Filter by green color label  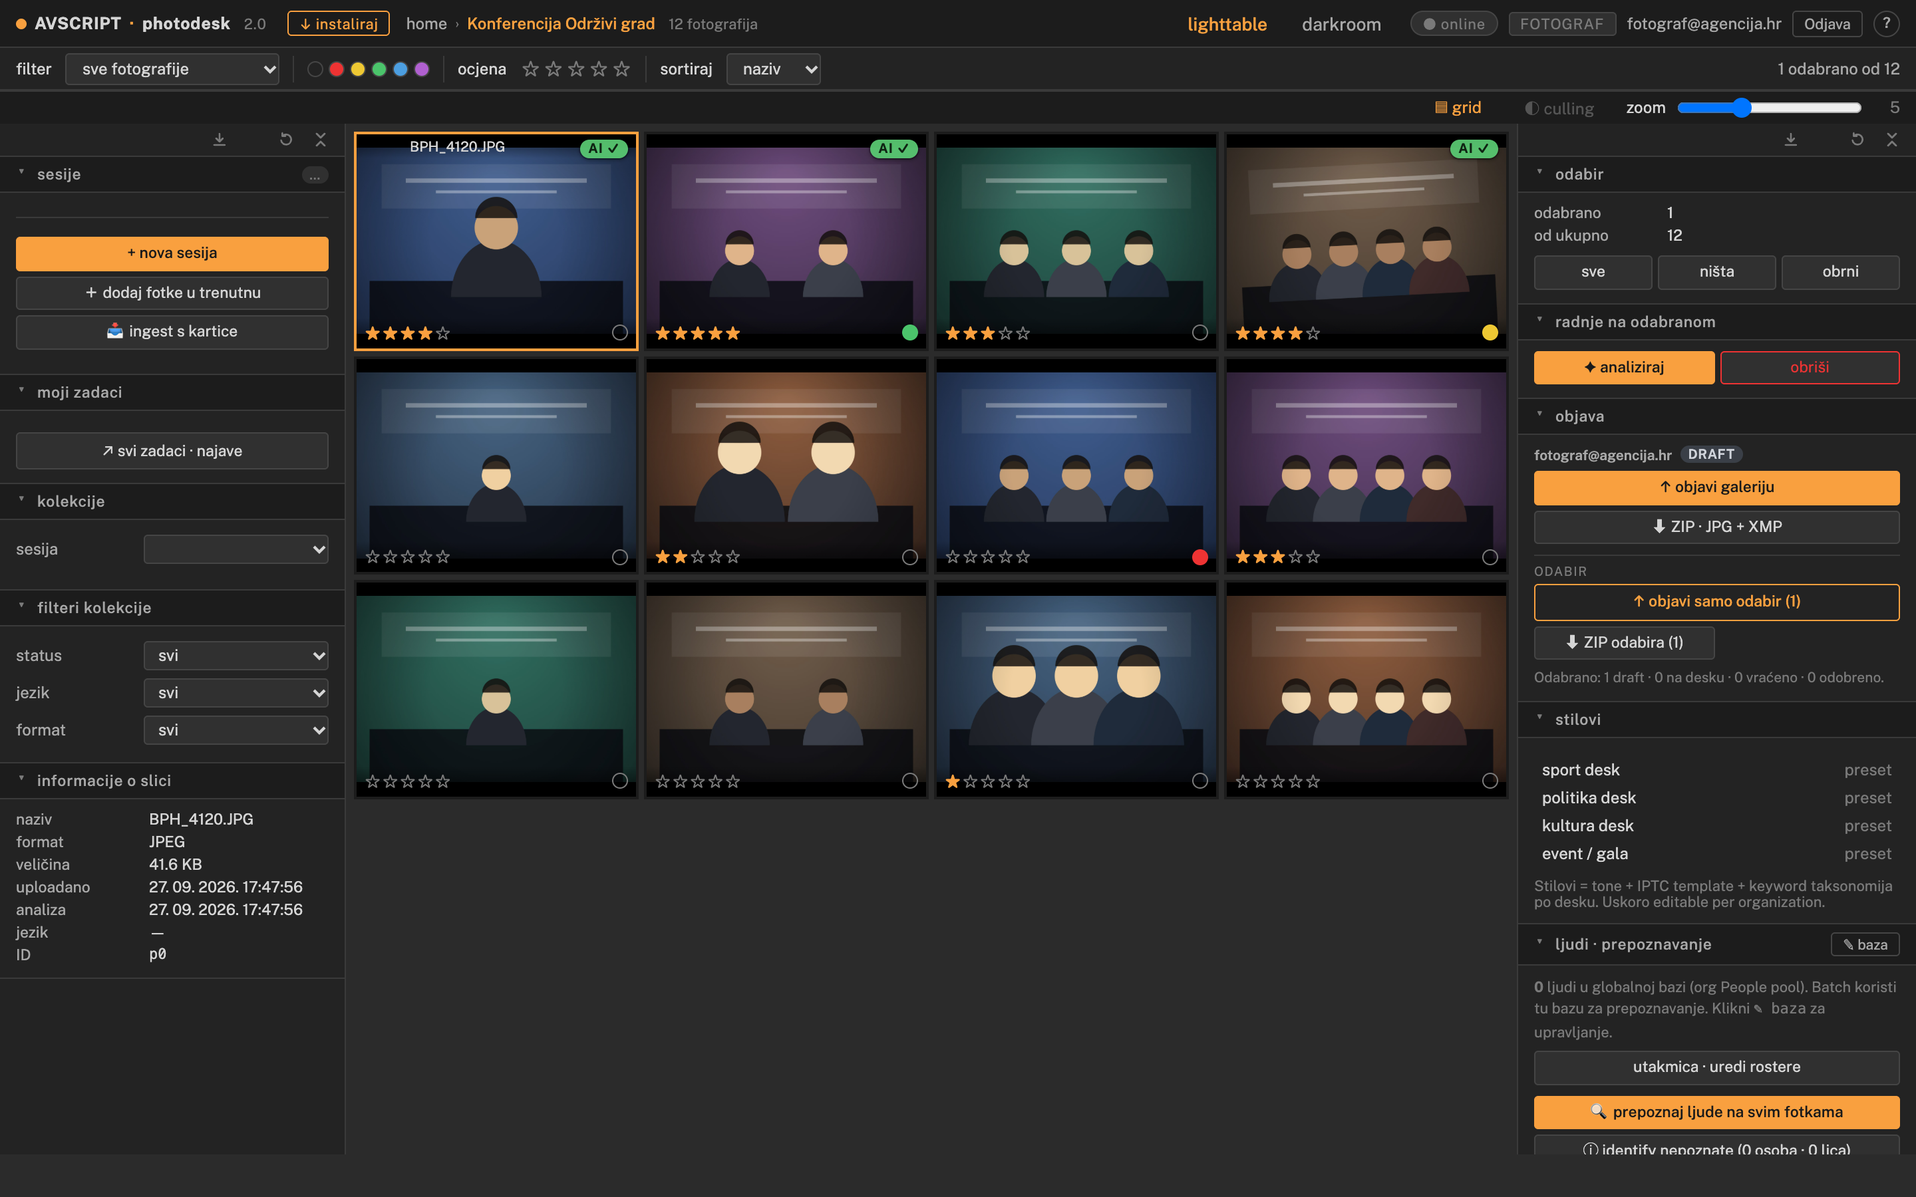click(379, 69)
